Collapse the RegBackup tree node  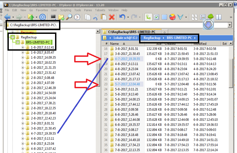coord(13,37)
